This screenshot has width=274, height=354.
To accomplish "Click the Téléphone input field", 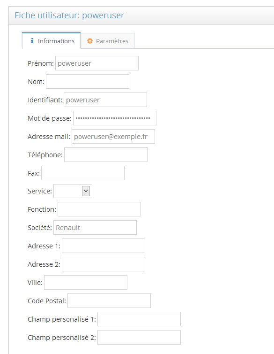I will coord(106,154).
